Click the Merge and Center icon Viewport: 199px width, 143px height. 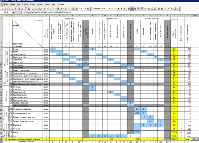click(138, 9)
